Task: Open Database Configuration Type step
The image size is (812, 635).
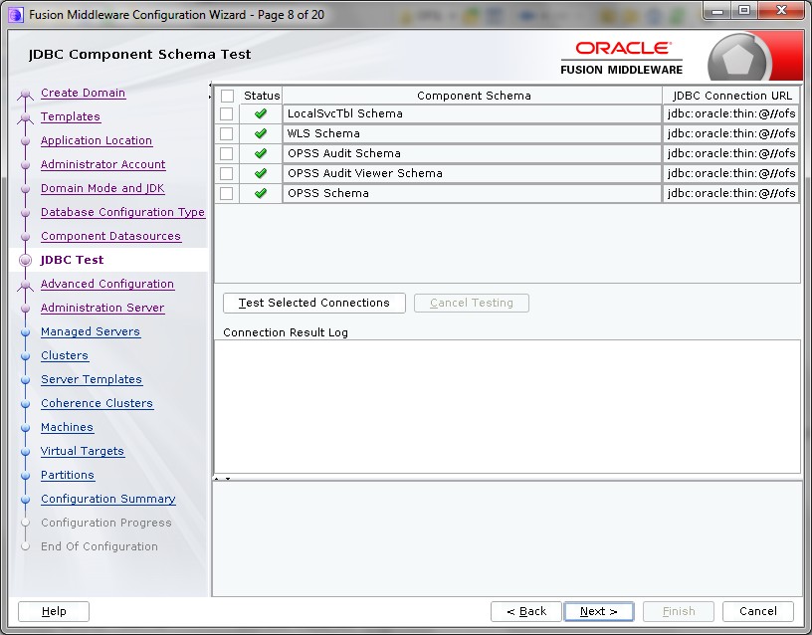Action: (x=122, y=212)
